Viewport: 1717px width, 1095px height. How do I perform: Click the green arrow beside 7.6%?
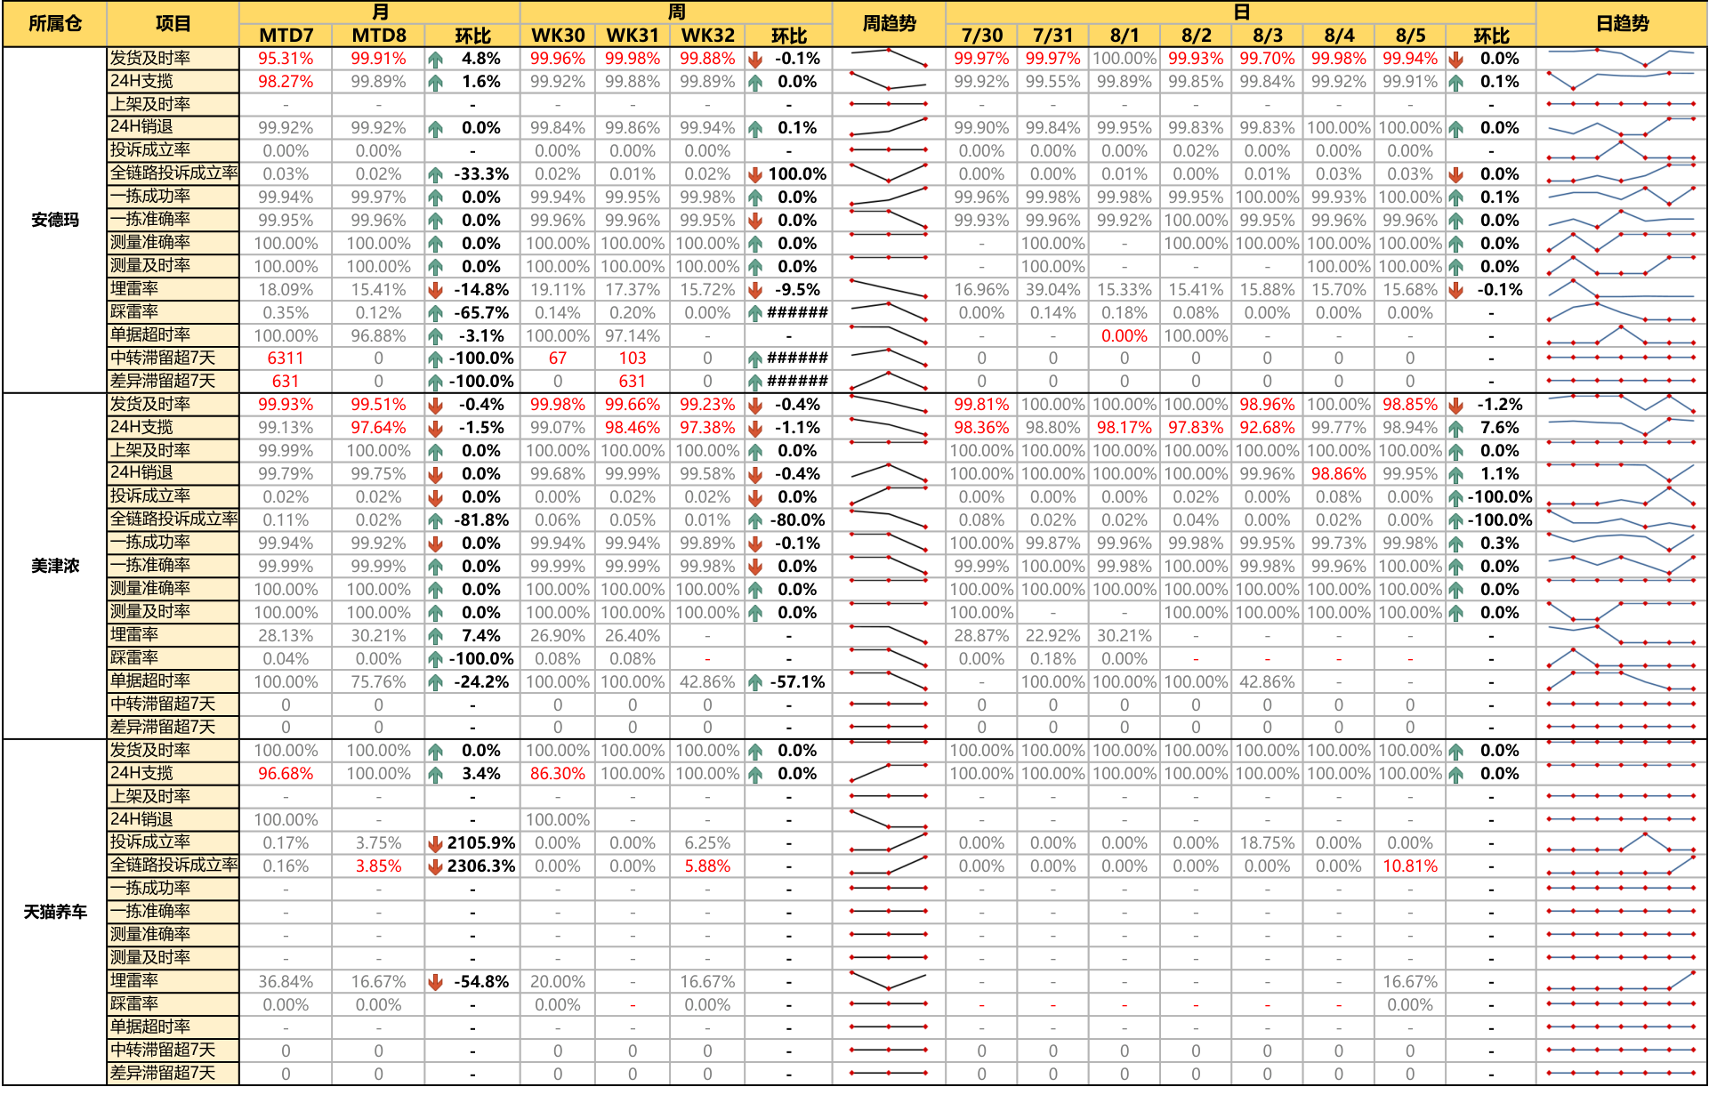pyautogui.click(x=1455, y=429)
